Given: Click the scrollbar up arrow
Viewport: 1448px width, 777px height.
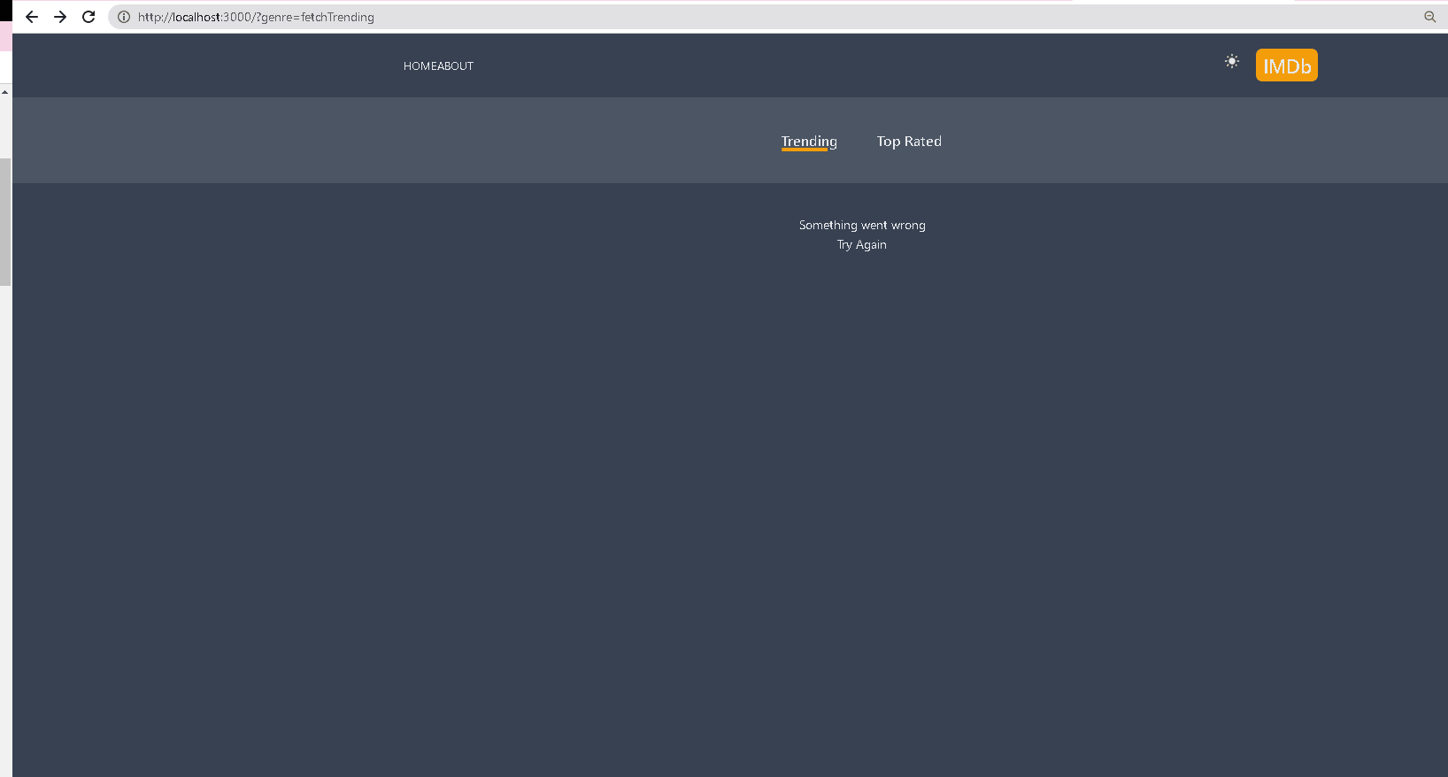Looking at the screenshot, I should click(5, 92).
